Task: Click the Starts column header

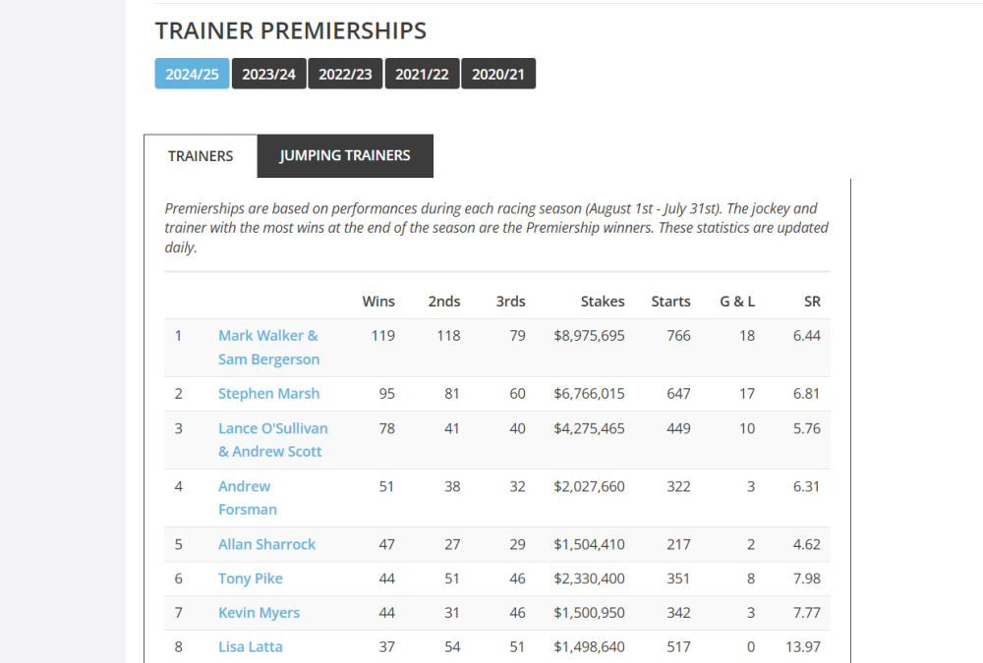Action: 670,302
